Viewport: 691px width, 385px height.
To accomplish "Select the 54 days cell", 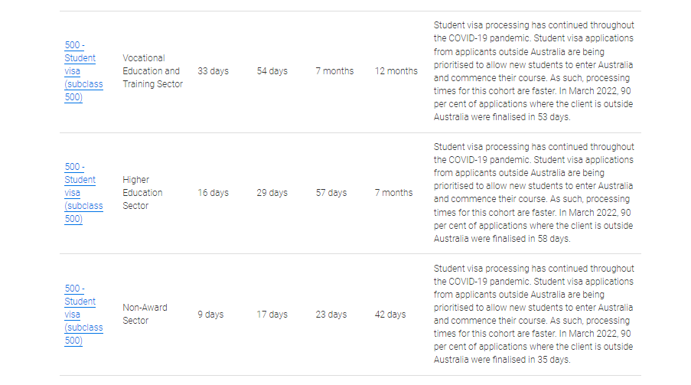I will [x=272, y=71].
